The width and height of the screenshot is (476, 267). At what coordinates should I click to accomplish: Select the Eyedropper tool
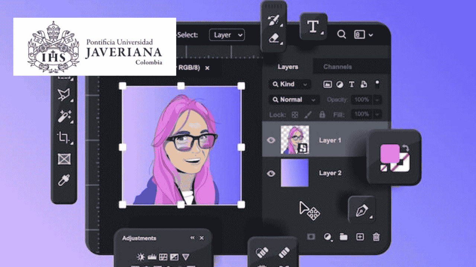[64, 181]
